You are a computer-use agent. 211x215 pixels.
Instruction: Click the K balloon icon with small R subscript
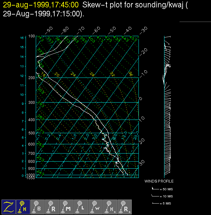coord(110,207)
